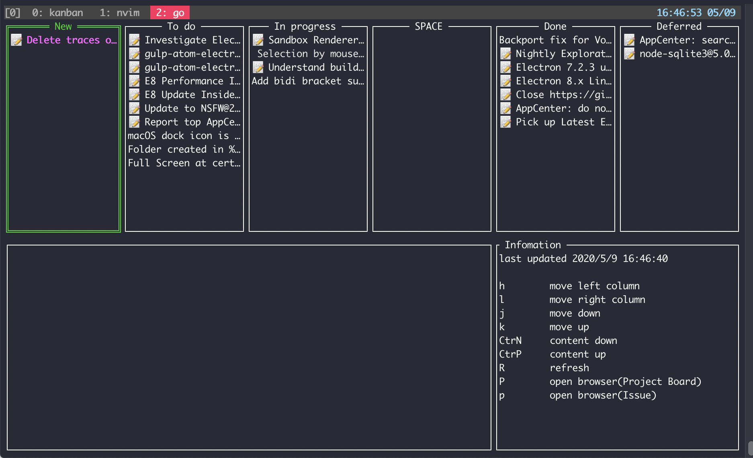Click memo icon beside AppCenter: searc…

tap(630, 40)
